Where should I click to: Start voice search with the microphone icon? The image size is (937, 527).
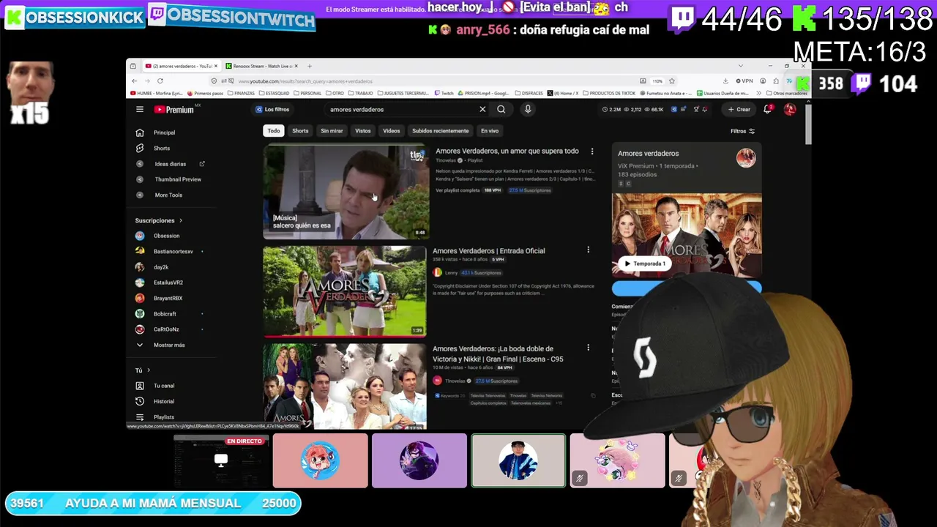(527, 110)
